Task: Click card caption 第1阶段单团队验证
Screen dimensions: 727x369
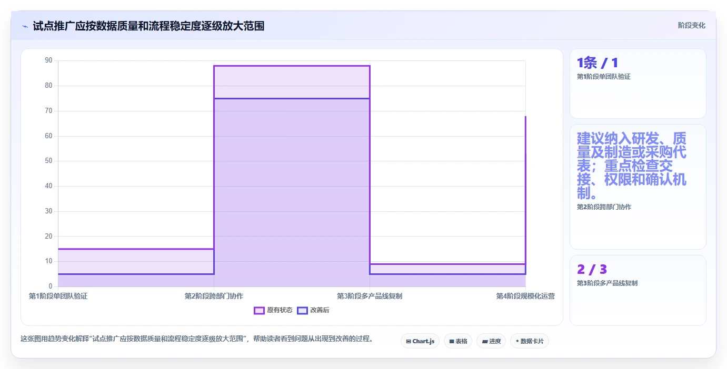Action: pos(604,77)
